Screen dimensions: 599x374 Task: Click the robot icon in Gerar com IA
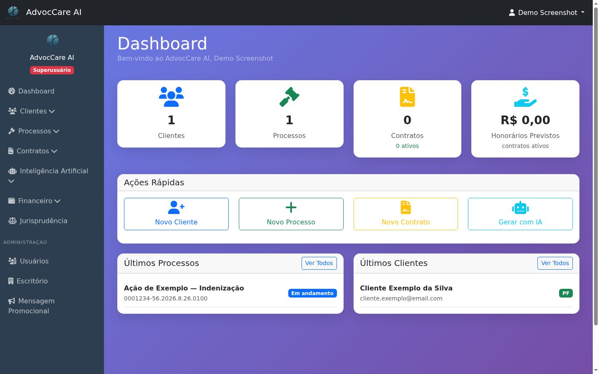pyautogui.click(x=520, y=207)
